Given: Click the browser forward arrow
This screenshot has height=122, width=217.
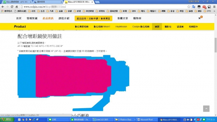Looking at the screenshot, I should [x=7, y=7].
